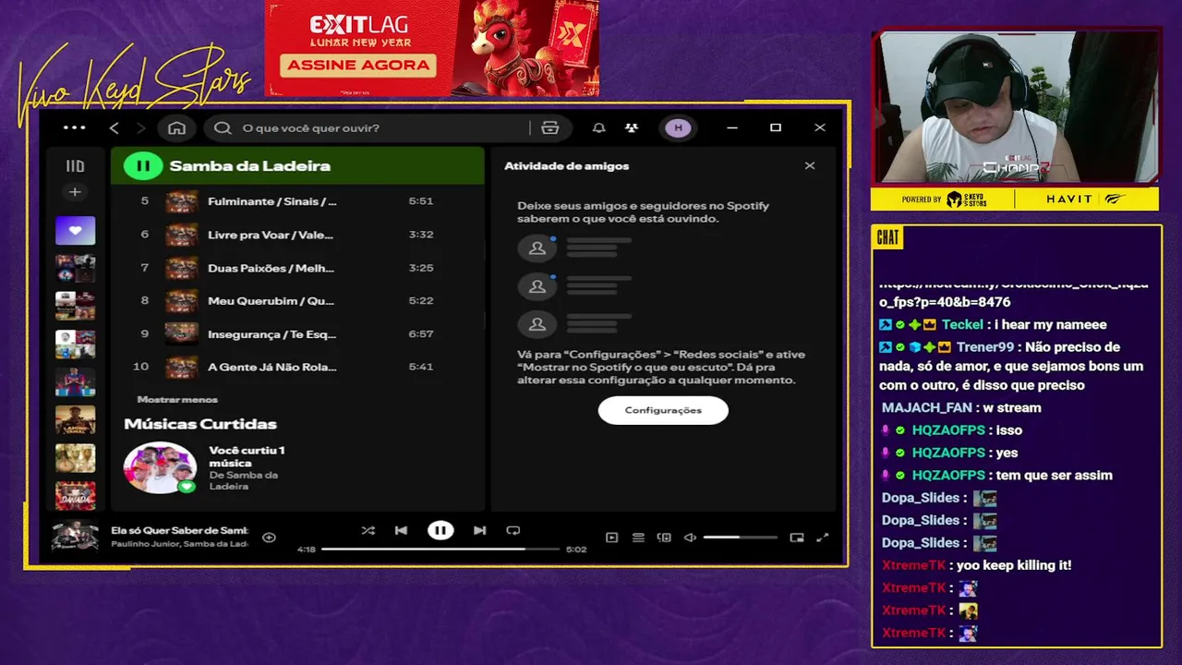Image resolution: width=1182 pixels, height=665 pixels.
Task: Open the Samba da Ladeira title
Action: pos(250,166)
